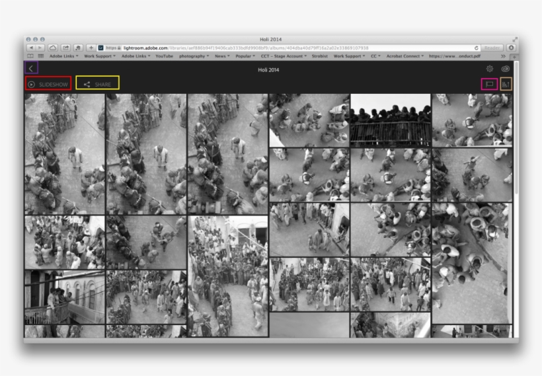Screen dimensions: 542x376
Task: Start the Slideshow
Action: [48, 84]
